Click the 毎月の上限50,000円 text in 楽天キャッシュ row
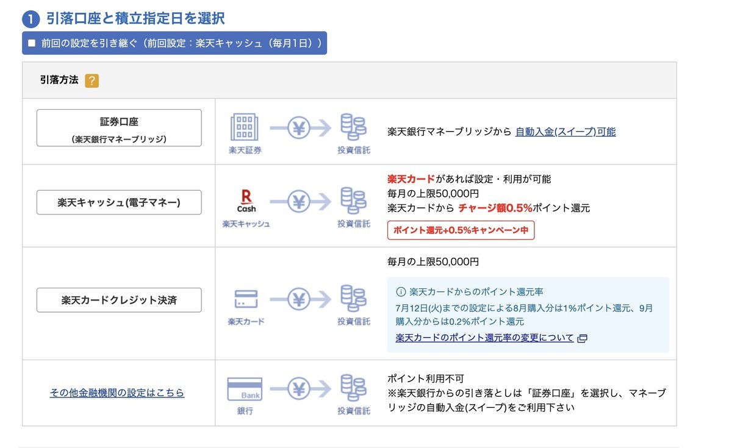 (x=433, y=194)
